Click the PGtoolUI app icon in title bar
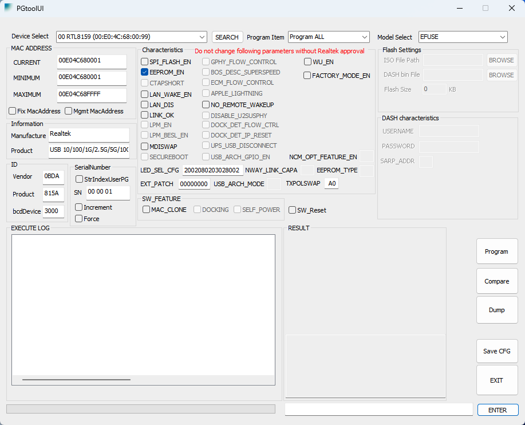 pyautogui.click(x=9, y=8)
